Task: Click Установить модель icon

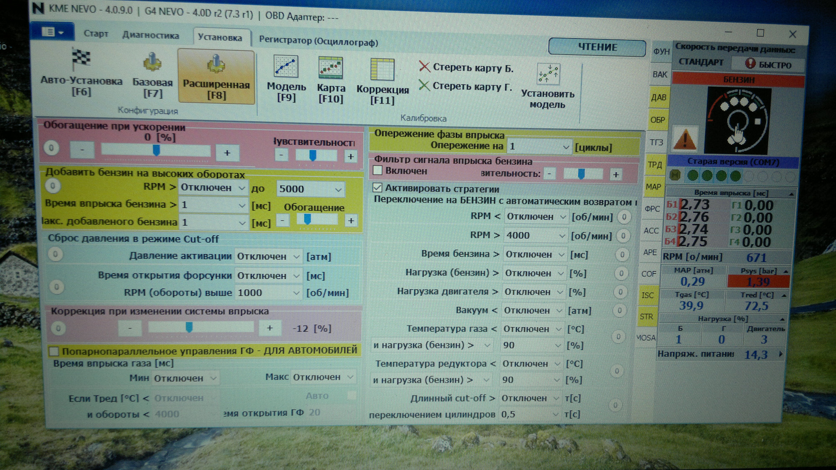Action: click(548, 74)
